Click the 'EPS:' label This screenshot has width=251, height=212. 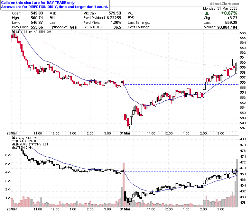point(131,18)
